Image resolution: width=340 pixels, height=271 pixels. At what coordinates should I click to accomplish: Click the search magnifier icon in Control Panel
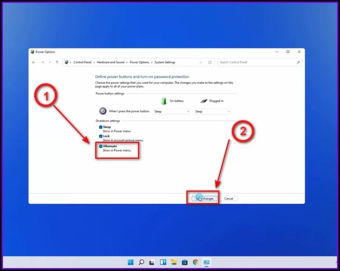(298, 63)
